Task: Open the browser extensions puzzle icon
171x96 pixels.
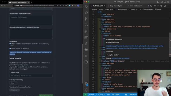Action: pos(72,6)
